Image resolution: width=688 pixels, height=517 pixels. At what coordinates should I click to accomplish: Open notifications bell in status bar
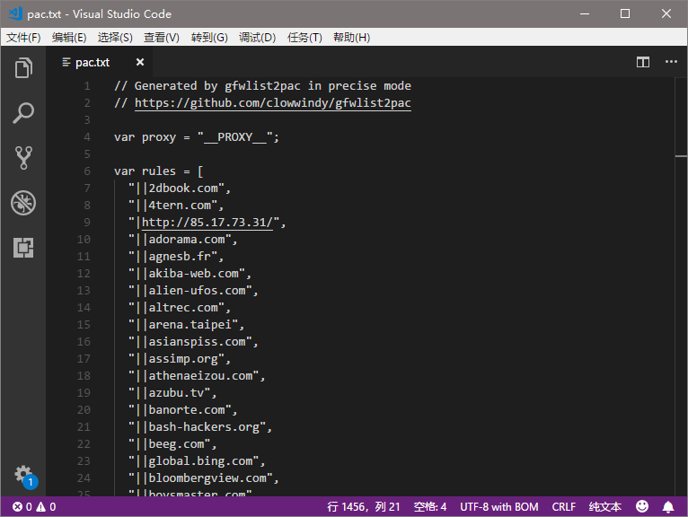(x=668, y=507)
